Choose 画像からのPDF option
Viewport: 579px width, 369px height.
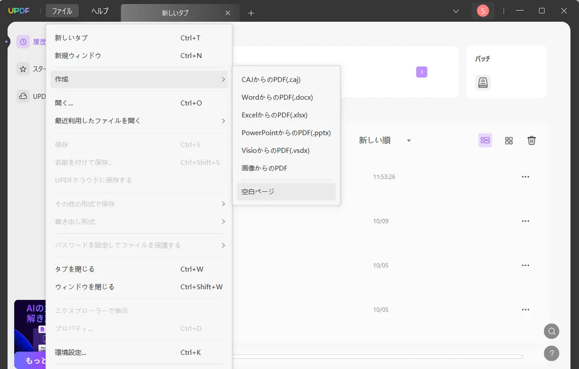click(287, 169)
